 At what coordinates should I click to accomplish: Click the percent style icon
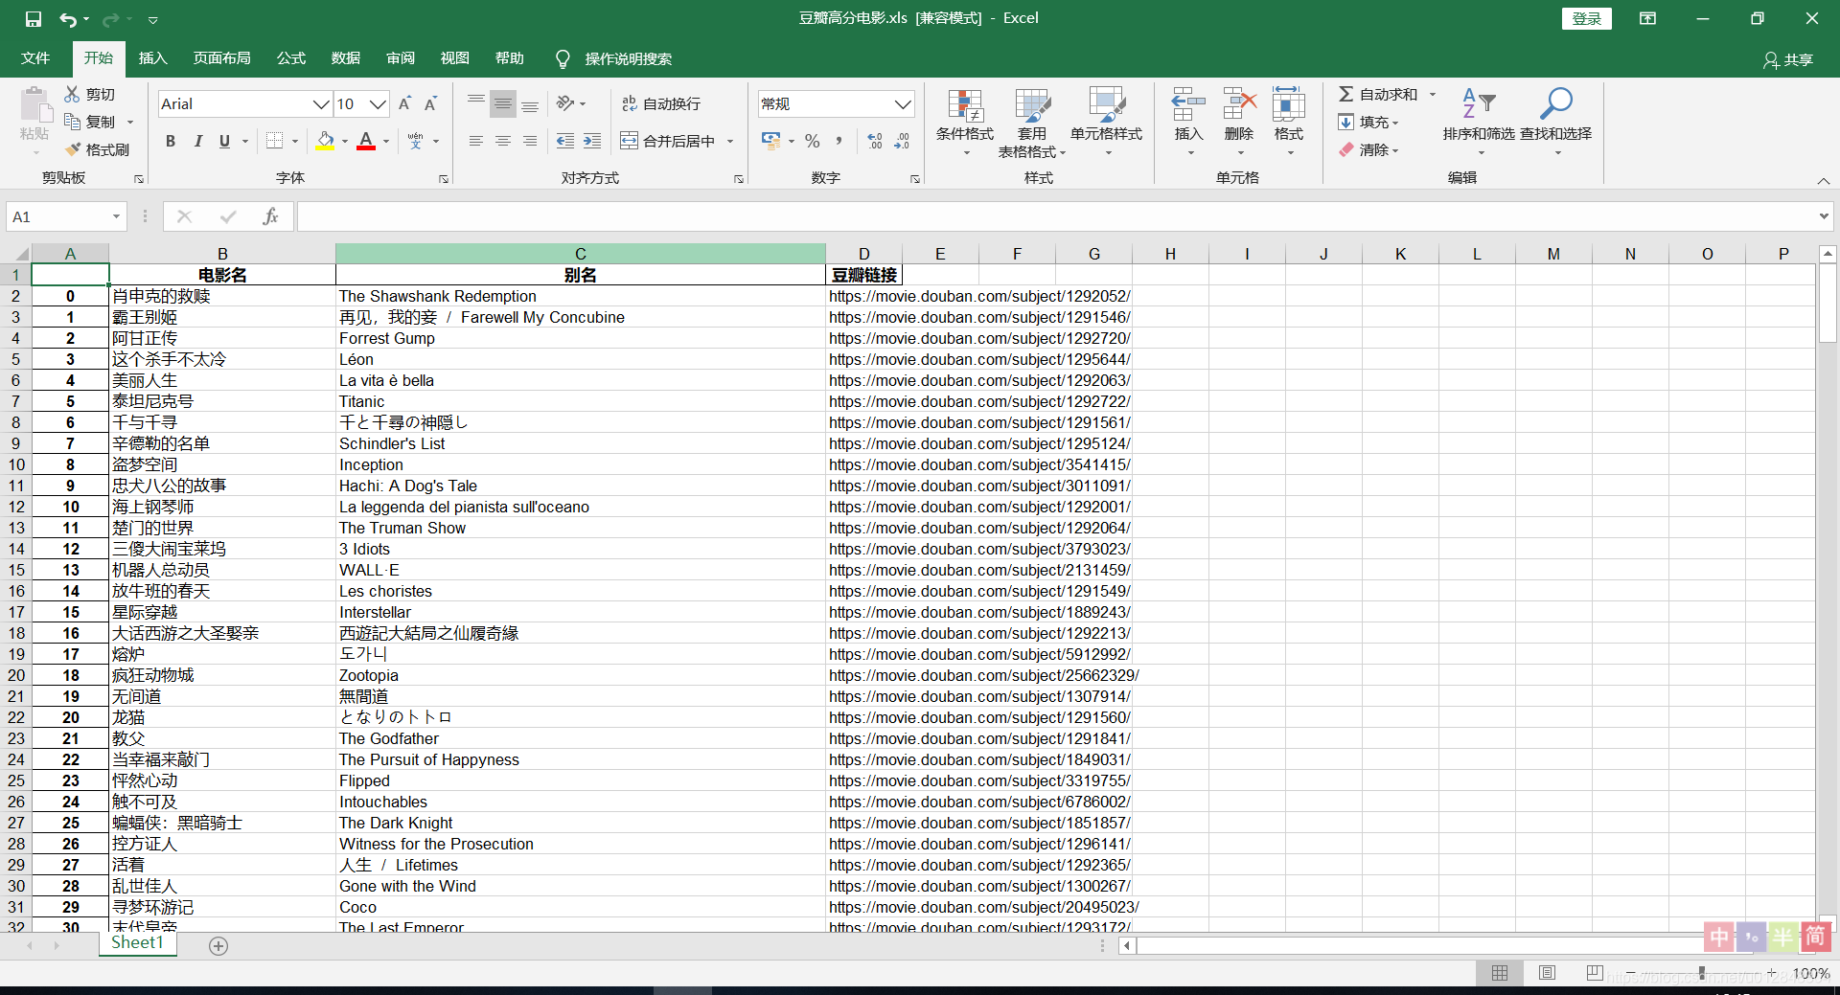(812, 141)
